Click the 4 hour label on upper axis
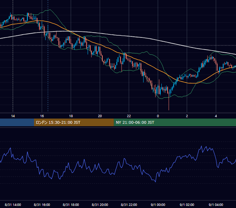This screenshot has width=236, height=208. click(216, 116)
